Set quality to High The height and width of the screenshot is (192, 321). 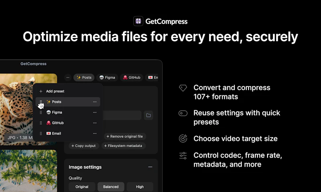coord(140,187)
